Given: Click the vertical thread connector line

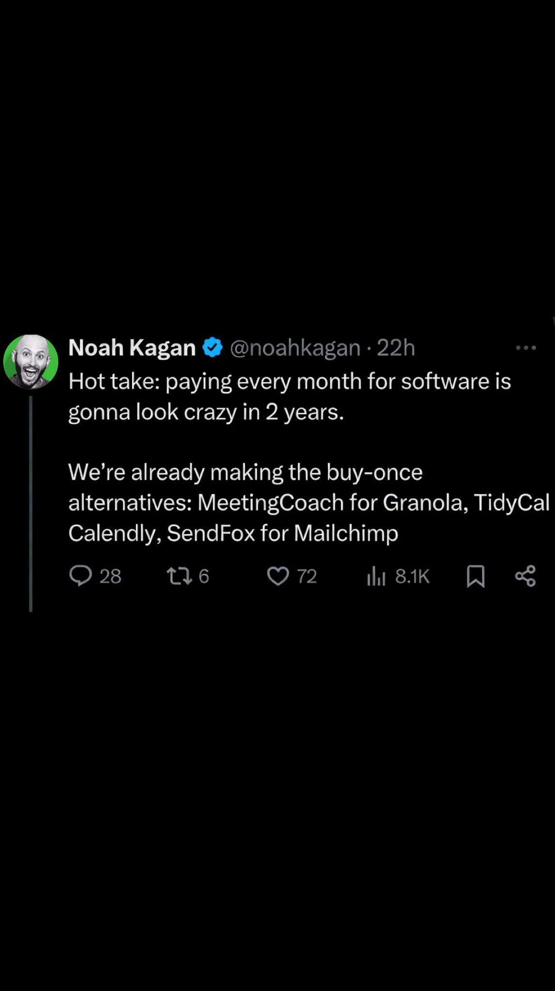Looking at the screenshot, I should tap(30, 504).
